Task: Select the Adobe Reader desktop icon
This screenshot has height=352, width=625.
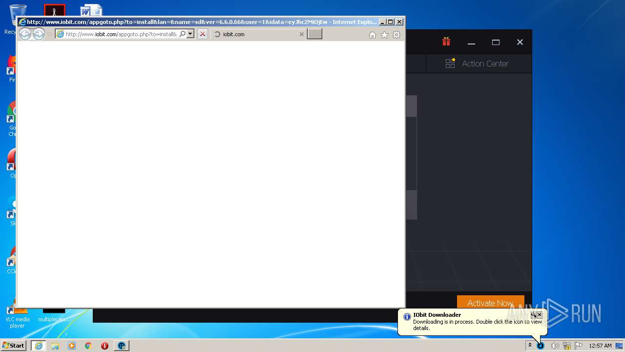Action: pyautogui.click(x=54, y=10)
